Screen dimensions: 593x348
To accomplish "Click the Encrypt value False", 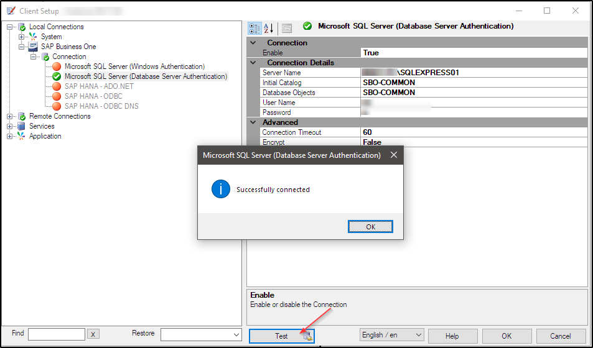I will pos(474,142).
